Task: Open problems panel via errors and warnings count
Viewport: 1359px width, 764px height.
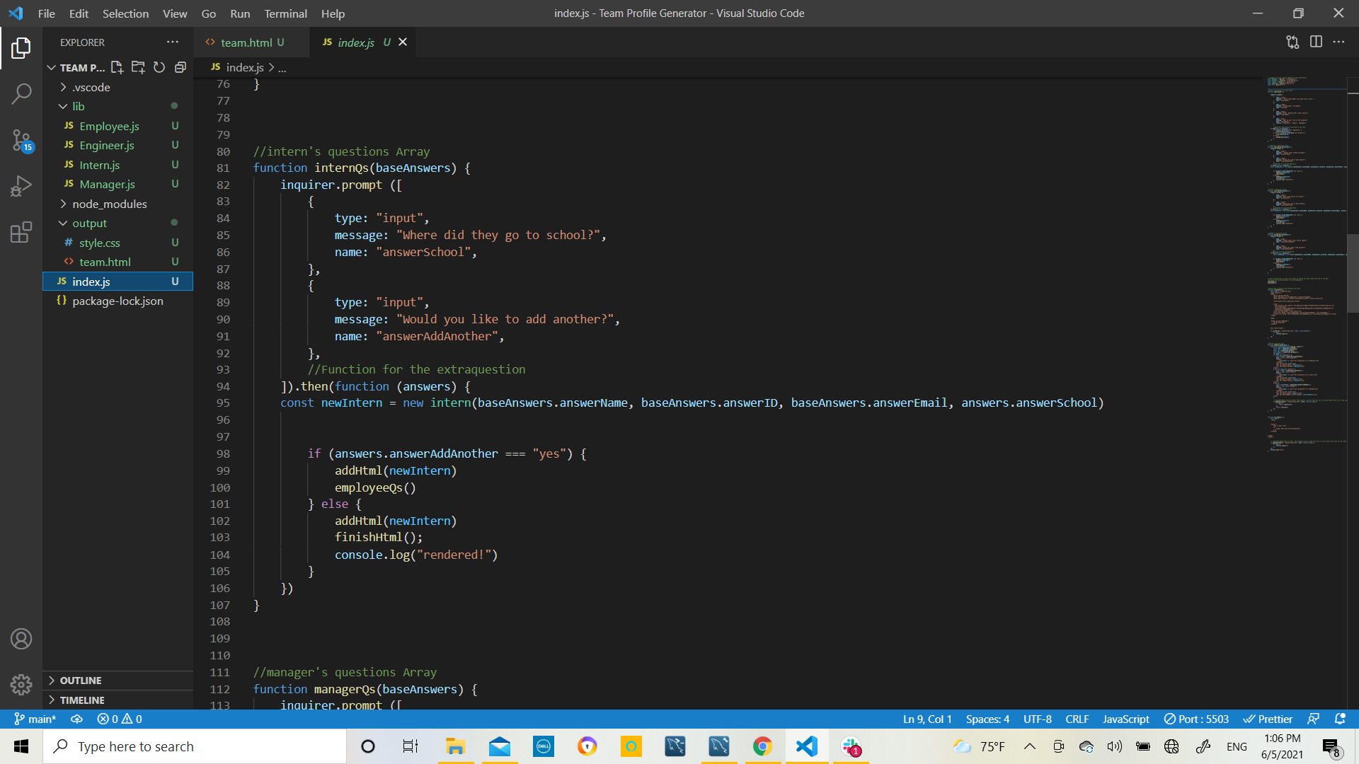Action: click(120, 719)
